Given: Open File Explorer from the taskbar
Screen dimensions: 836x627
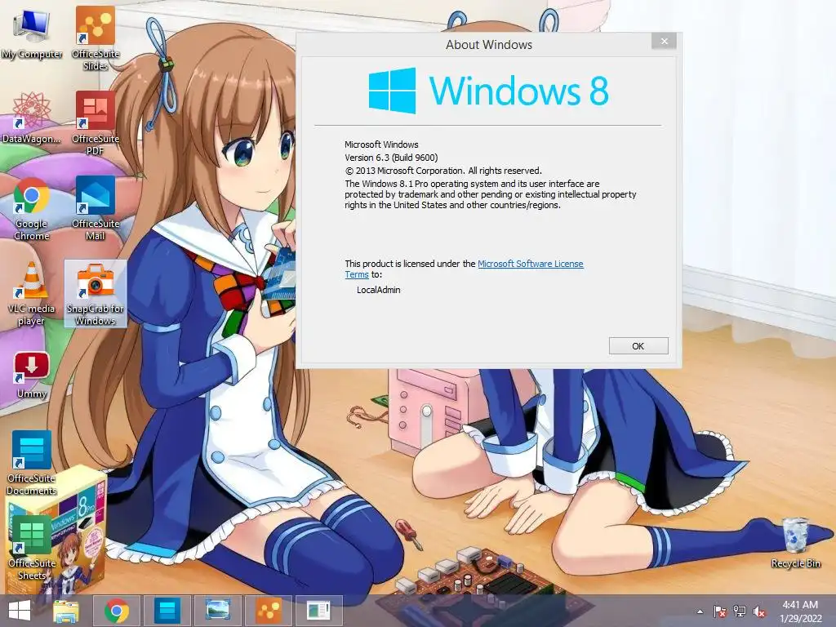Looking at the screenshot, I should pos(66,611).
